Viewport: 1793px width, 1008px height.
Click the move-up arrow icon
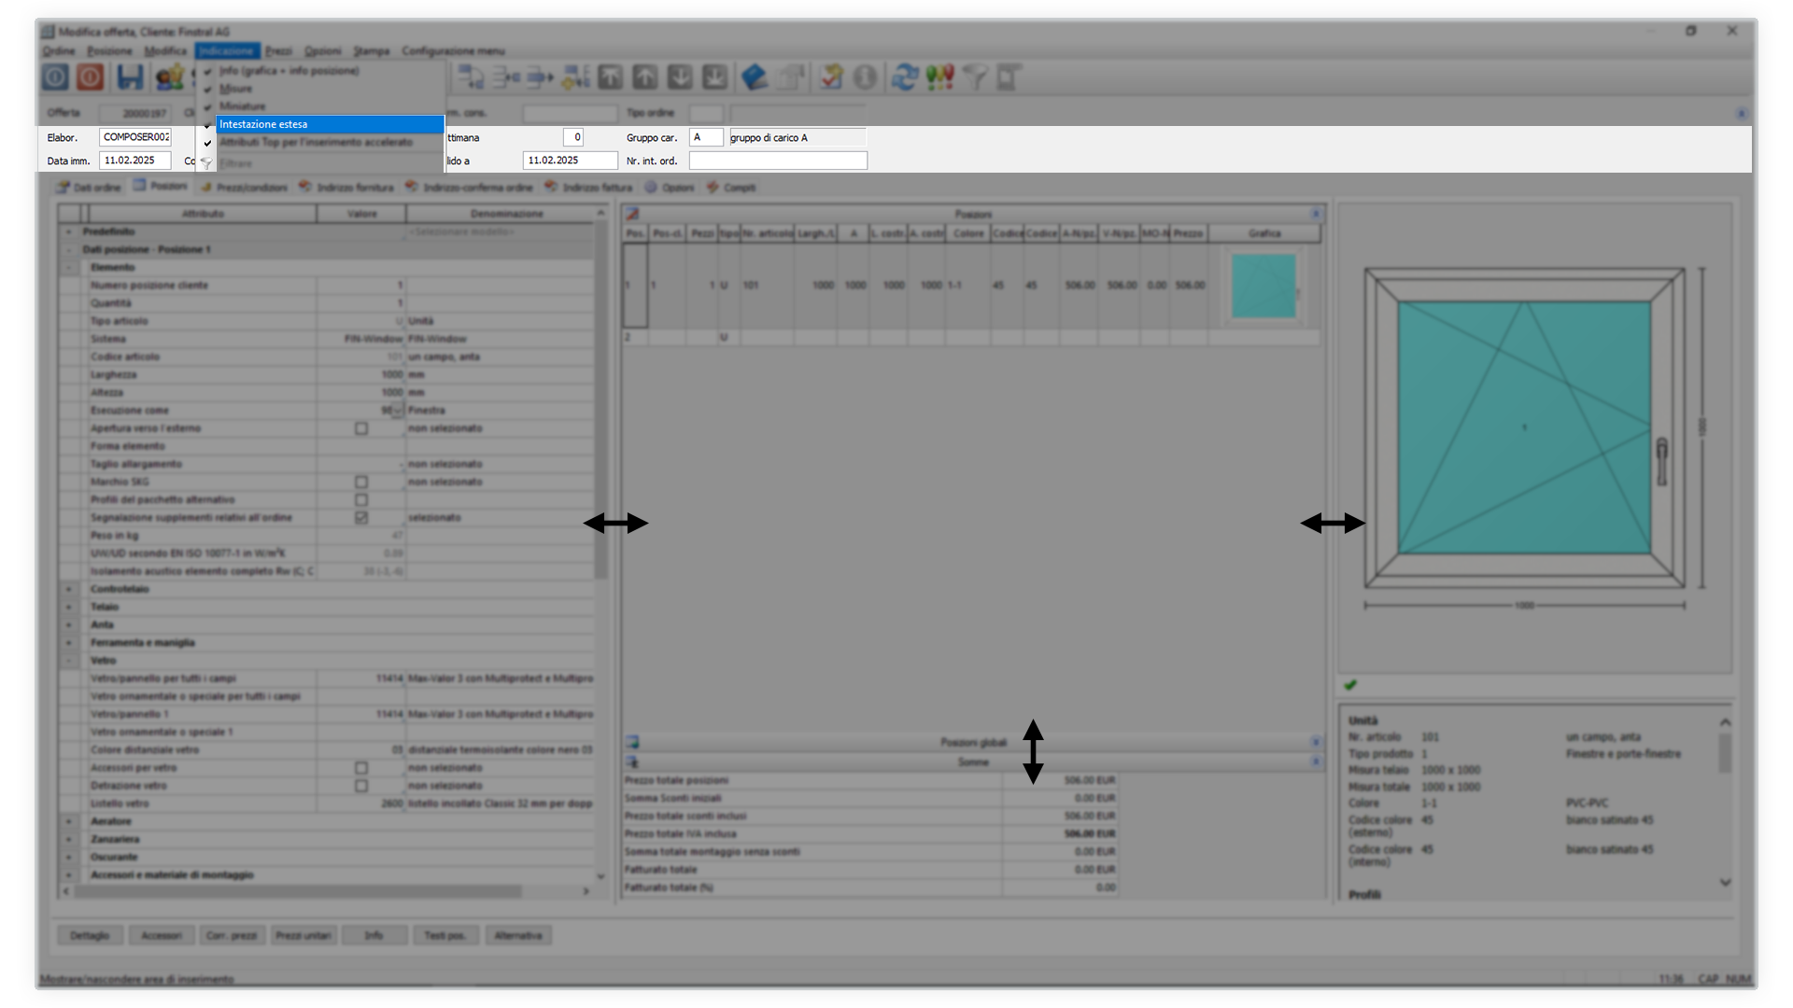[x=644, y=77]
